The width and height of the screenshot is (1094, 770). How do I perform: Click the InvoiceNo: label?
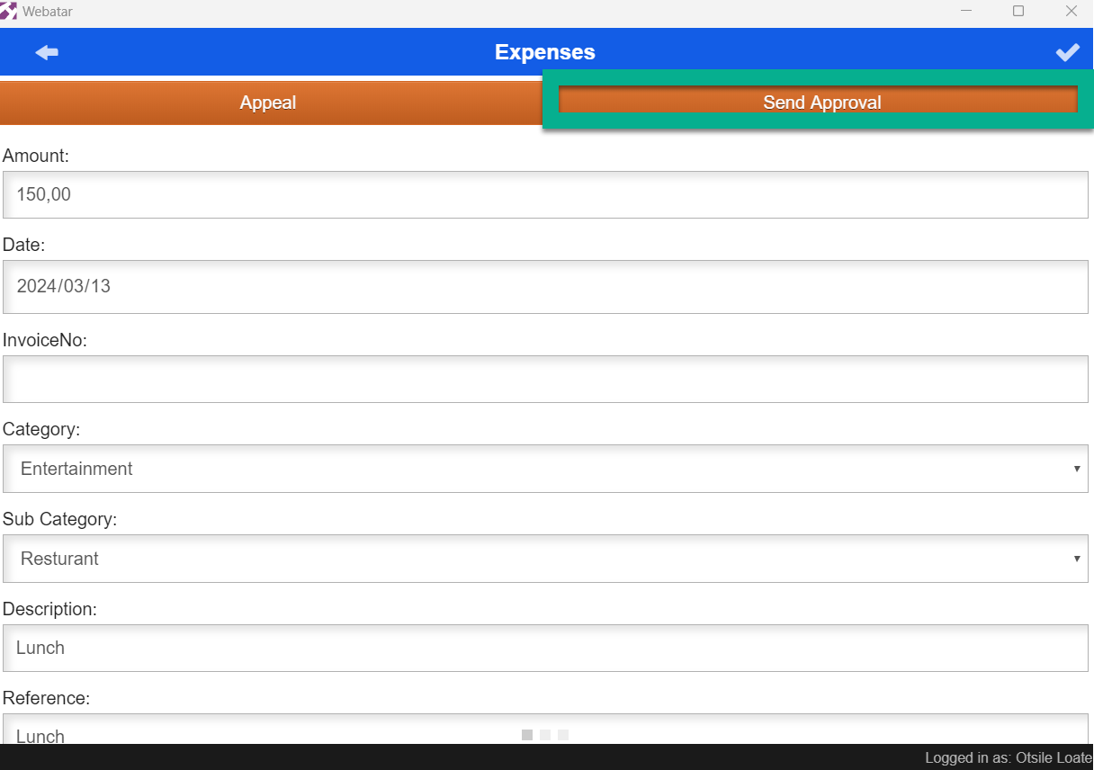pyautogui.click(x=45, y=340)
